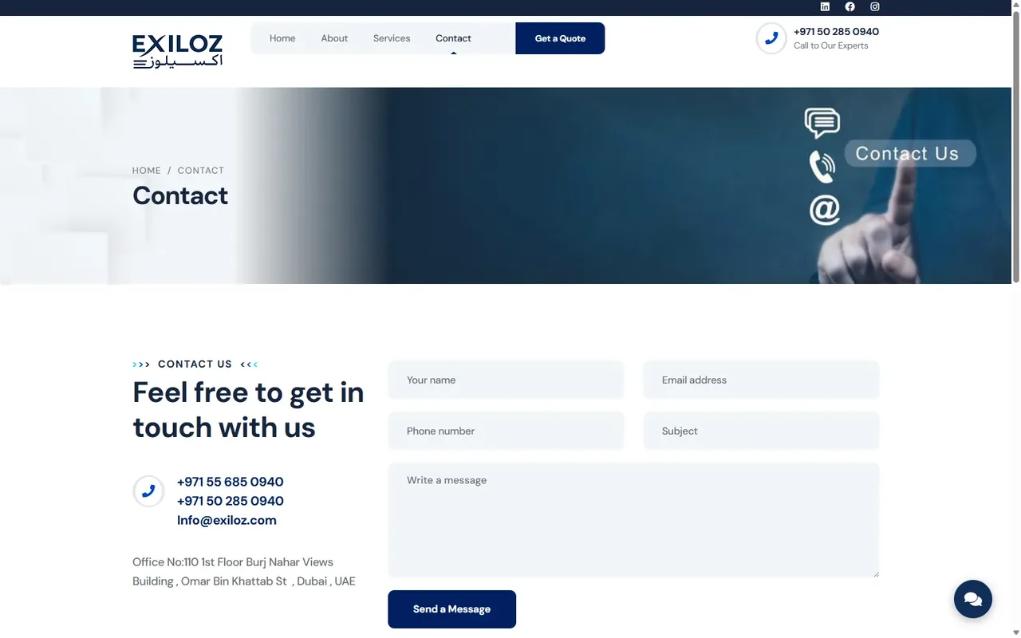This screenshot has height=638, width=1021.
Task: Click the Call to Our Experts text
Action: (x=830, y=45)
